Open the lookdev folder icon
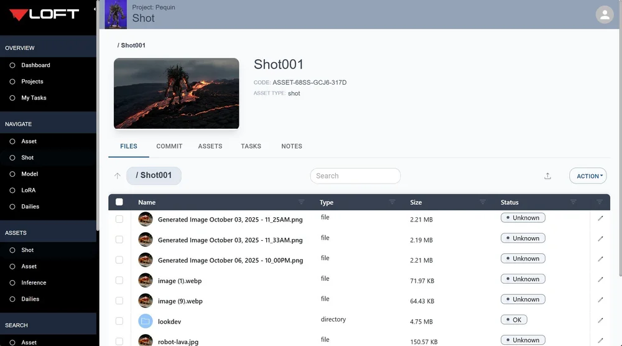The height and width of the screenshot is (346, 622). click(146, 321)
